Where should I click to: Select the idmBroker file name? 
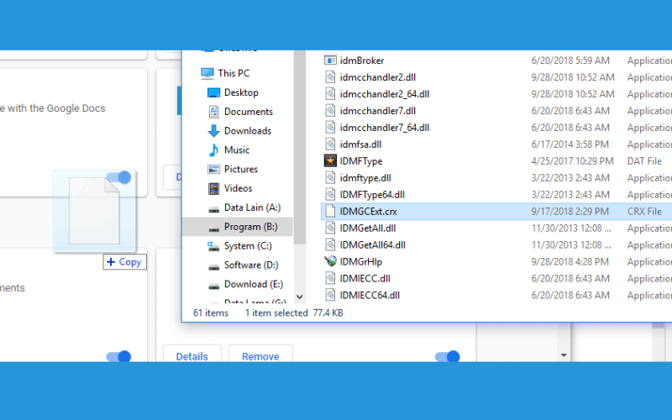coord(362,60)
